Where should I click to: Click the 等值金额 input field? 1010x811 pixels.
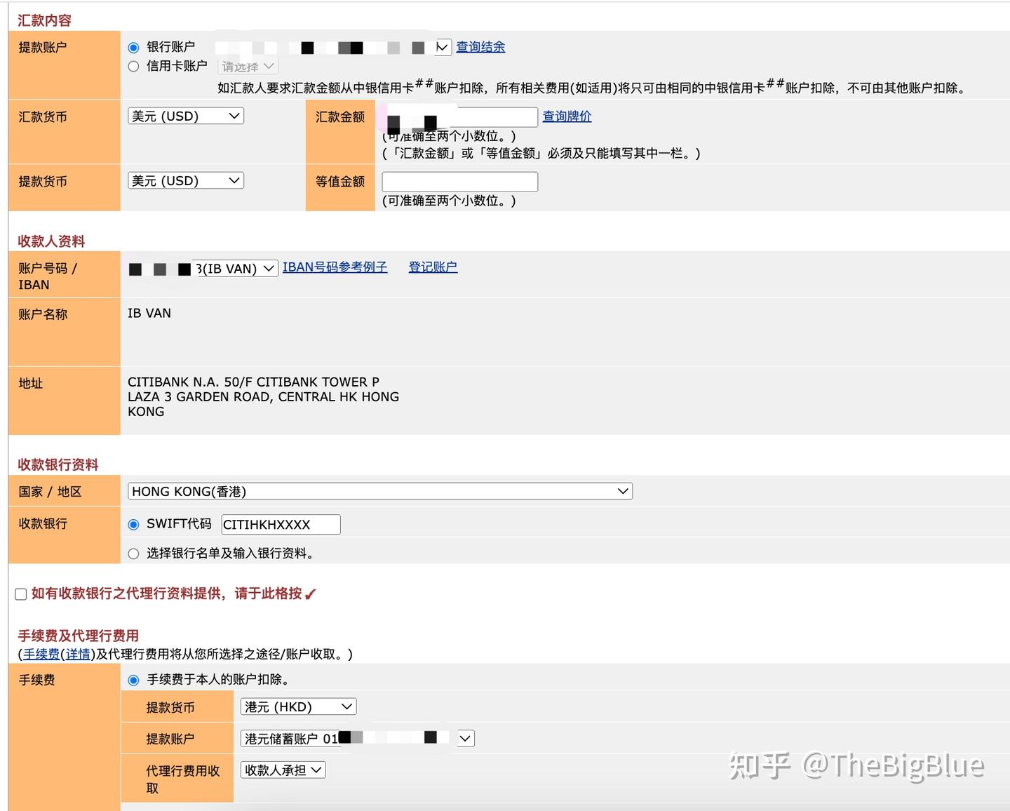(x=460, y=182)
